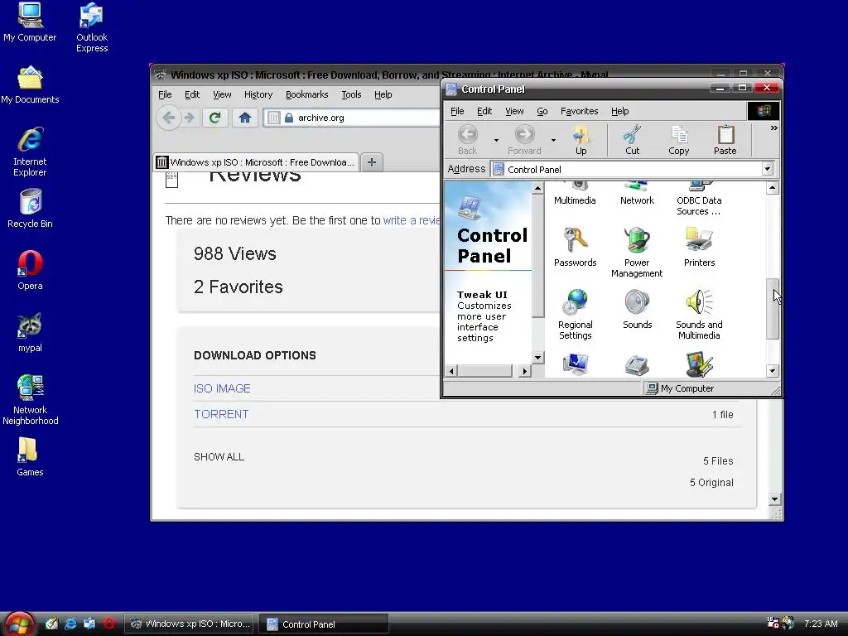Click the TORRENT download link

click(x=221, y=414)
